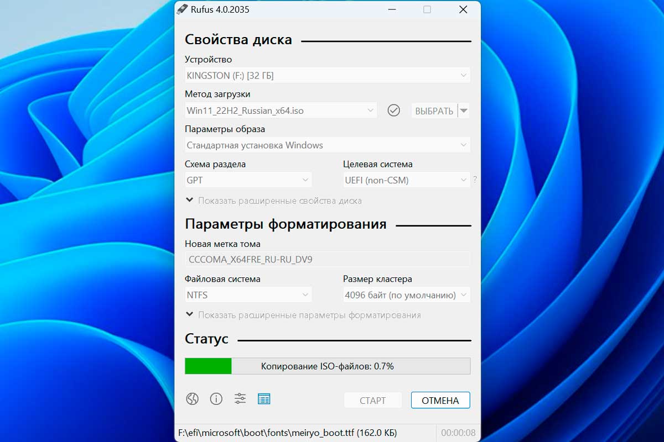Open the Схема раздела GPT dropdown
664x442 pixels.
pyautogui.click(x=248, y=180)
